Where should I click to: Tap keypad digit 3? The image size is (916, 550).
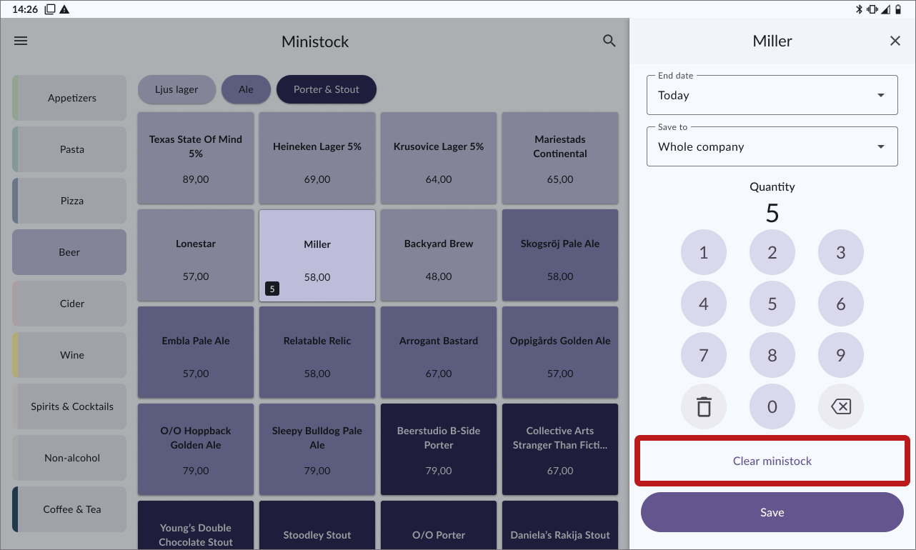(841, 252)
